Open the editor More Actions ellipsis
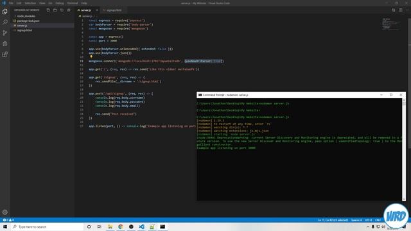Viewport: 411px width, 231px height. 407,10
